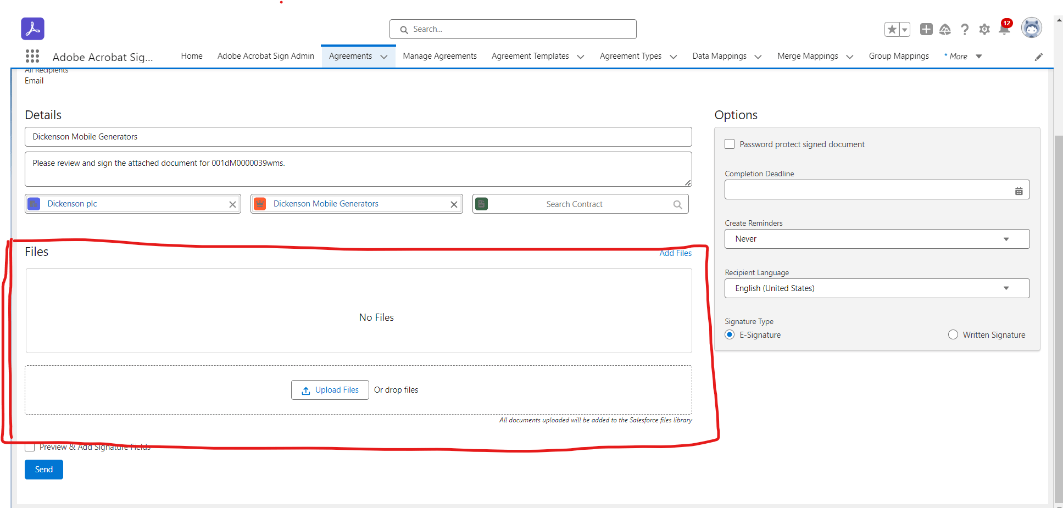1063x508 pixels.
Task: Open the Adobe Acrobat Sign Admin tab
Action: [x=266, y=55]
